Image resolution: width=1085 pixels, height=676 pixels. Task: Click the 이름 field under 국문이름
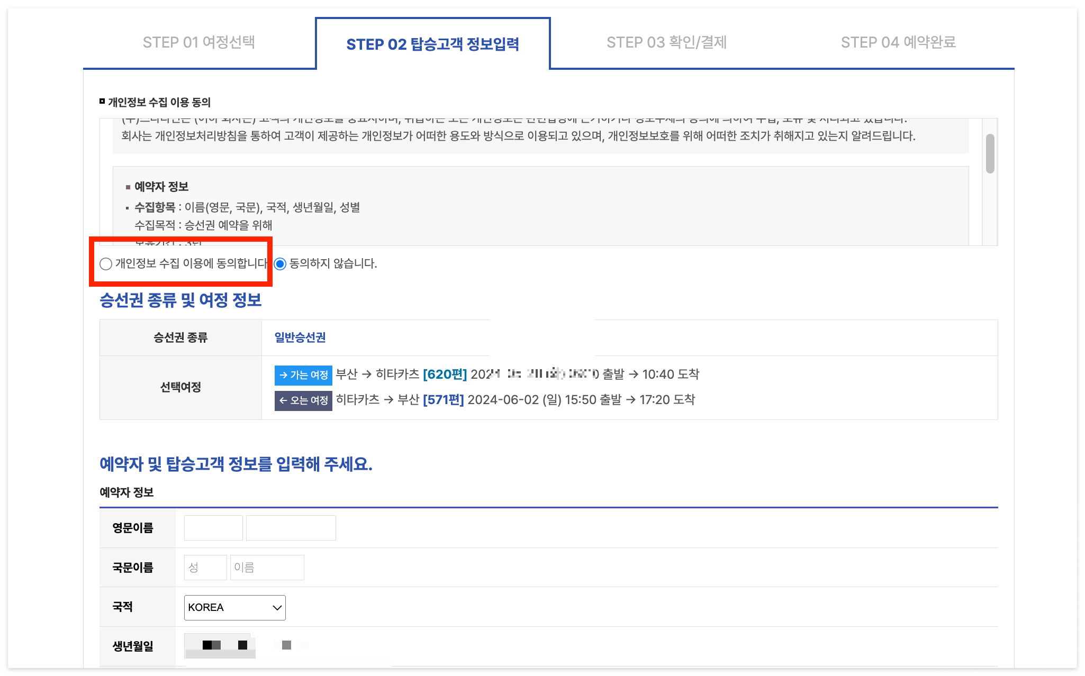point(267,567)
